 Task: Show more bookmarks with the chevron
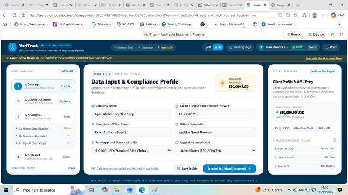point(339,25)
